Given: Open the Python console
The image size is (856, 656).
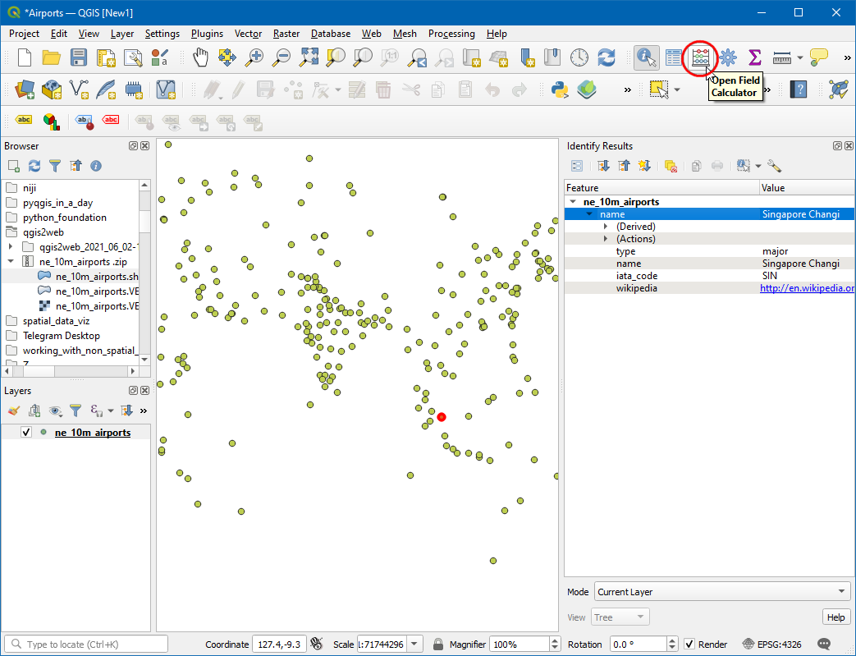Looking at the screenshot, I should click(561, 89).
